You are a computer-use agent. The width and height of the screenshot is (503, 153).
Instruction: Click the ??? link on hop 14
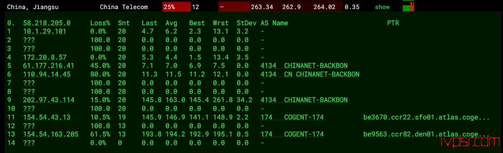click(29, 143)
